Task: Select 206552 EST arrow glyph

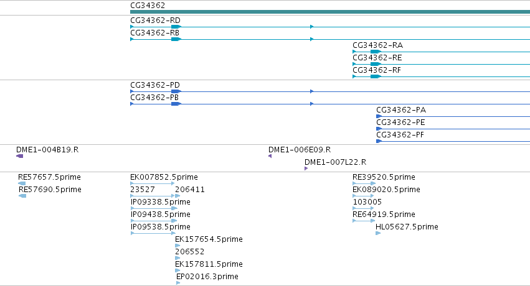Action: [177, 258]
